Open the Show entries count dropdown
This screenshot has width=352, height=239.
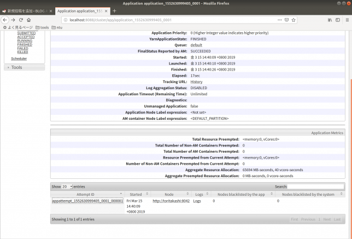(67, 186)
